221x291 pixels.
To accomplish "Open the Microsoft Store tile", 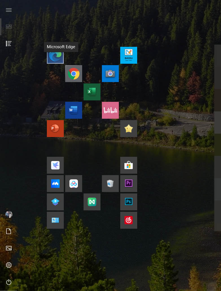I will [x=128, y=165].
